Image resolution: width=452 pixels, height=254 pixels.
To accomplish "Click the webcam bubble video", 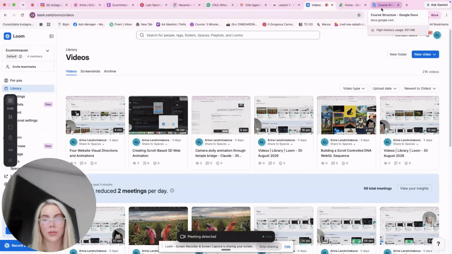I will coord(49,205).
